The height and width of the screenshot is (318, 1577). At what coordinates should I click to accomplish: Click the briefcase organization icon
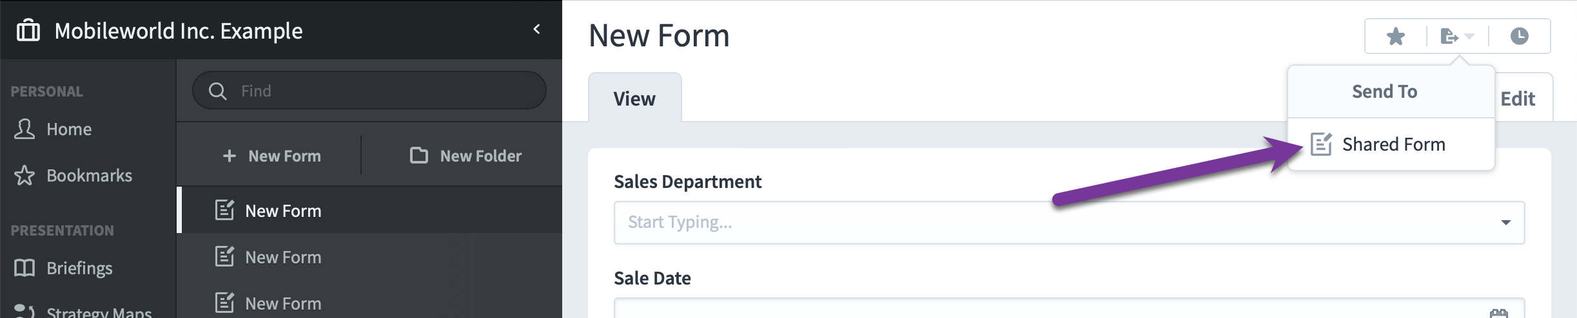[x=28, y=30]
